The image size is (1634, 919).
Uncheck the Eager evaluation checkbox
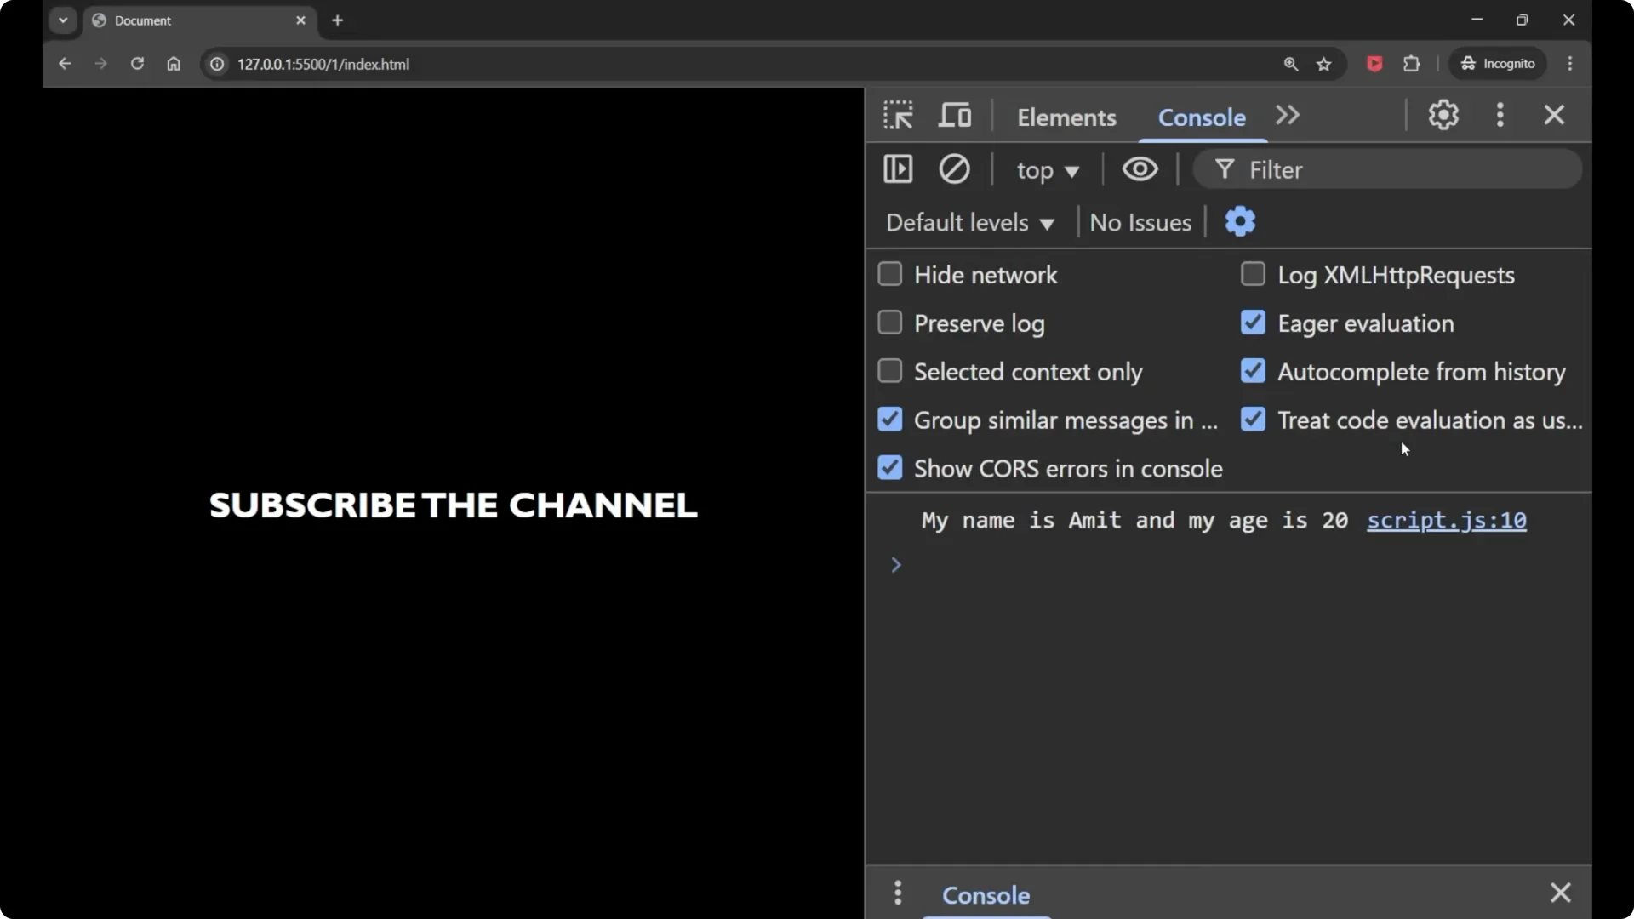[1253, 323]
